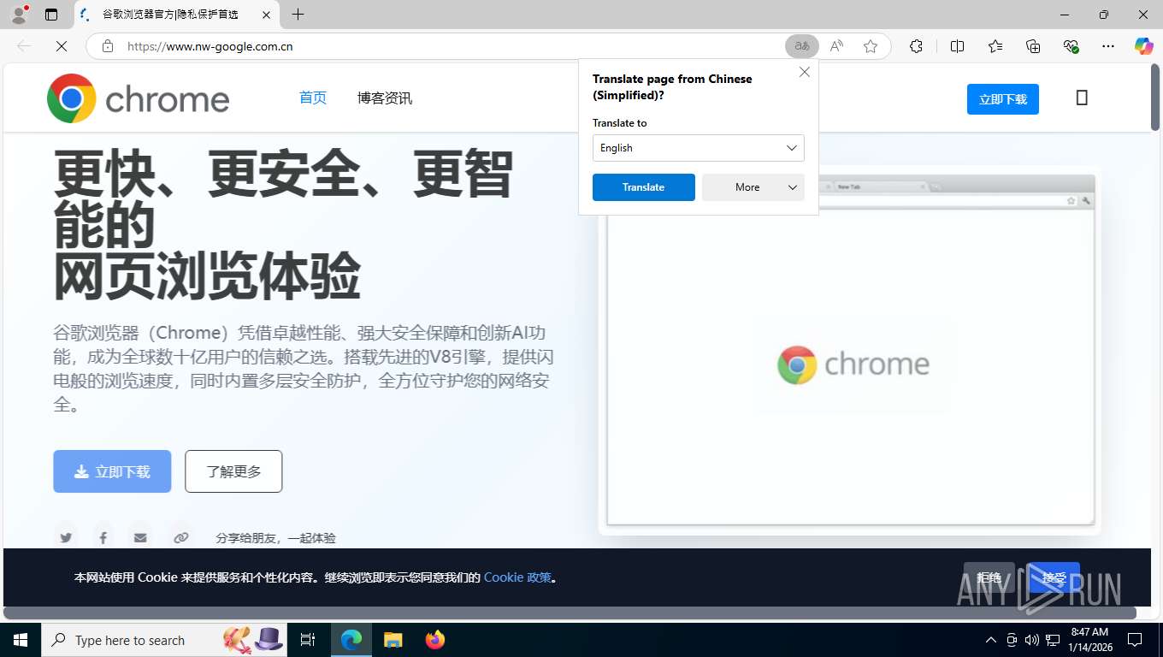Click 拒绝 on the cookie banner
Viewport: 1163px width, 657px height.
989,577
